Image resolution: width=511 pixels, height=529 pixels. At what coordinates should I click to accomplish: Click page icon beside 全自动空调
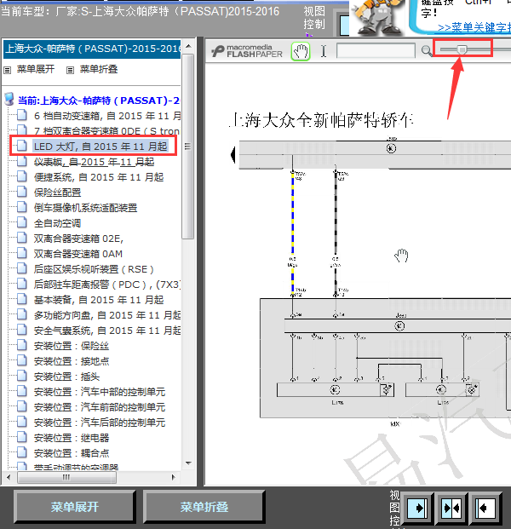pos(22,222)
